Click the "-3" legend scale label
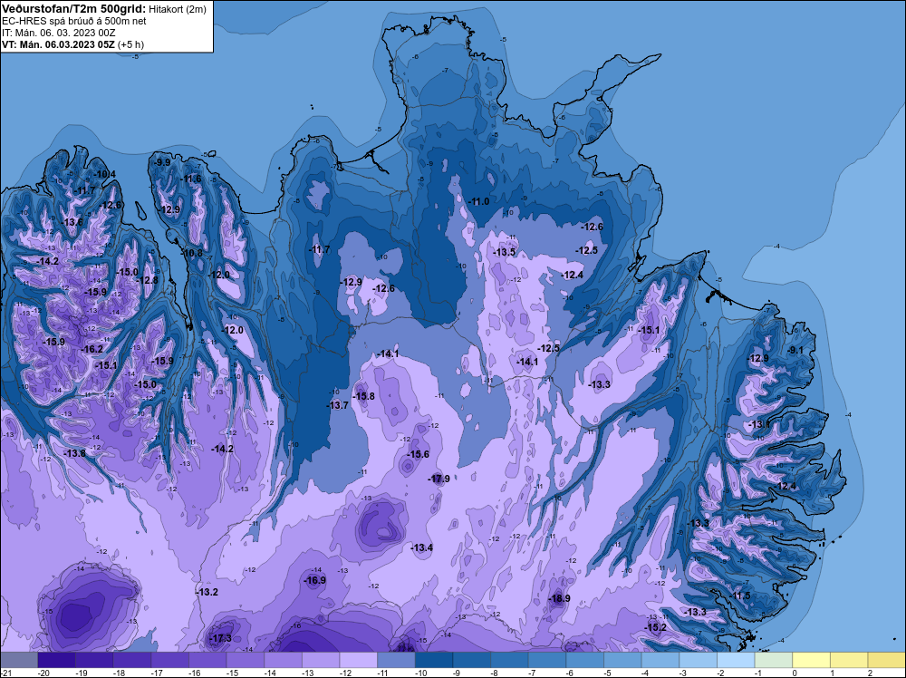Image resolution: width=906 pixels, height=678 pixels. 685,673
